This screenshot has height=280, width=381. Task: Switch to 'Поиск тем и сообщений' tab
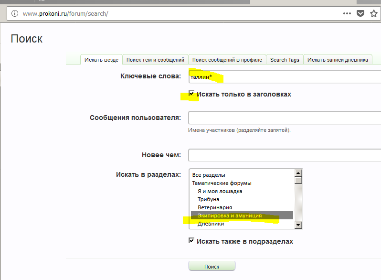[x=155, y=60]
